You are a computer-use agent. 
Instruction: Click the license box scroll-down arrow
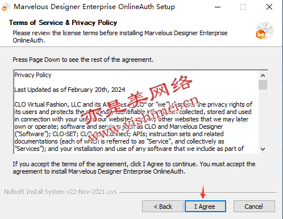coord(263,149)
